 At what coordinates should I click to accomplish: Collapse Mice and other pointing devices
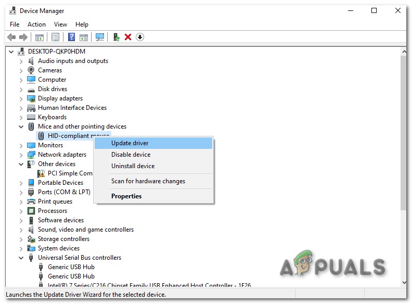(21, 127)
